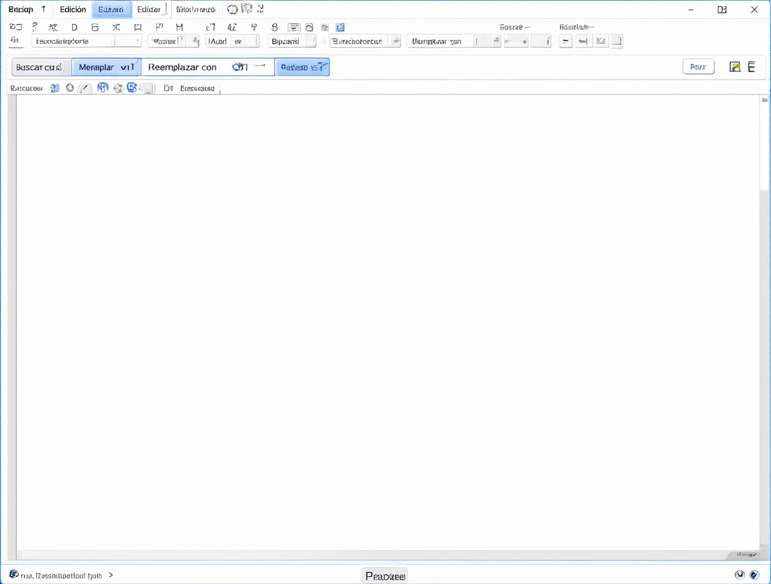Open the Edición menu
This screenshot has width=771, height=584.
[x=73, y=9]
